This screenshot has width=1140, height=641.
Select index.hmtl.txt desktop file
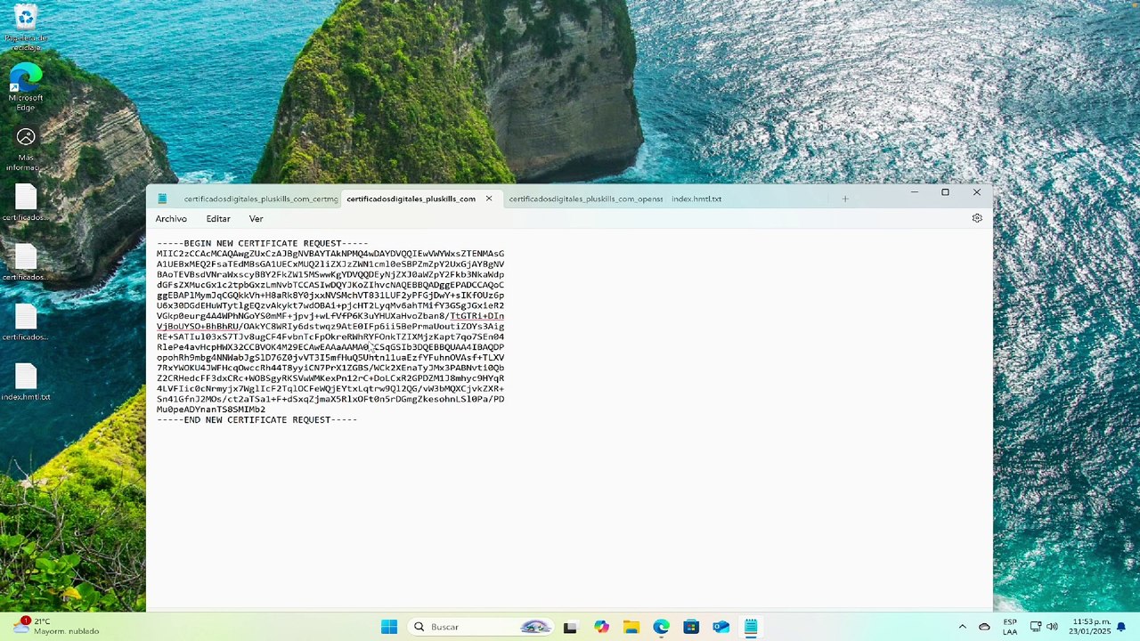coord(26,382)
